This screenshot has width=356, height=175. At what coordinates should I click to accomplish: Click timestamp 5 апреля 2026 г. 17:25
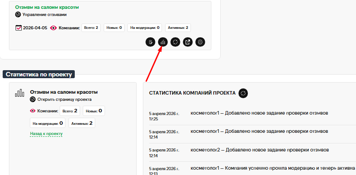pos(164,116)
